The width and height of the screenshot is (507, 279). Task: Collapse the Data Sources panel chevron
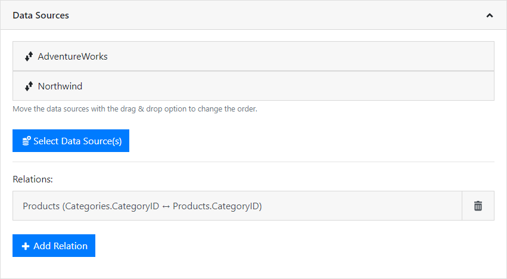click(490, 15)
